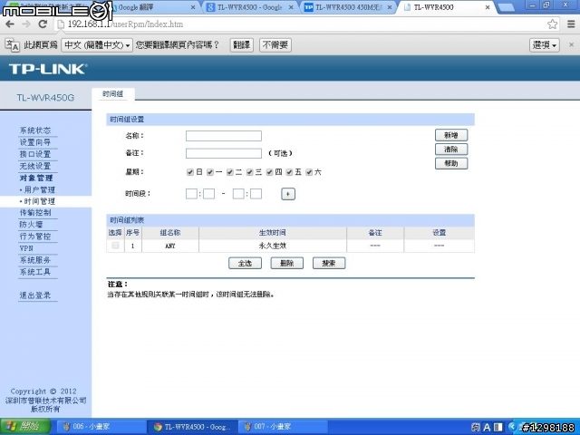The height and width of the screenshot is (435, 580).
Task: Open VPN in sidebar menu
Action: pos(26,248)
